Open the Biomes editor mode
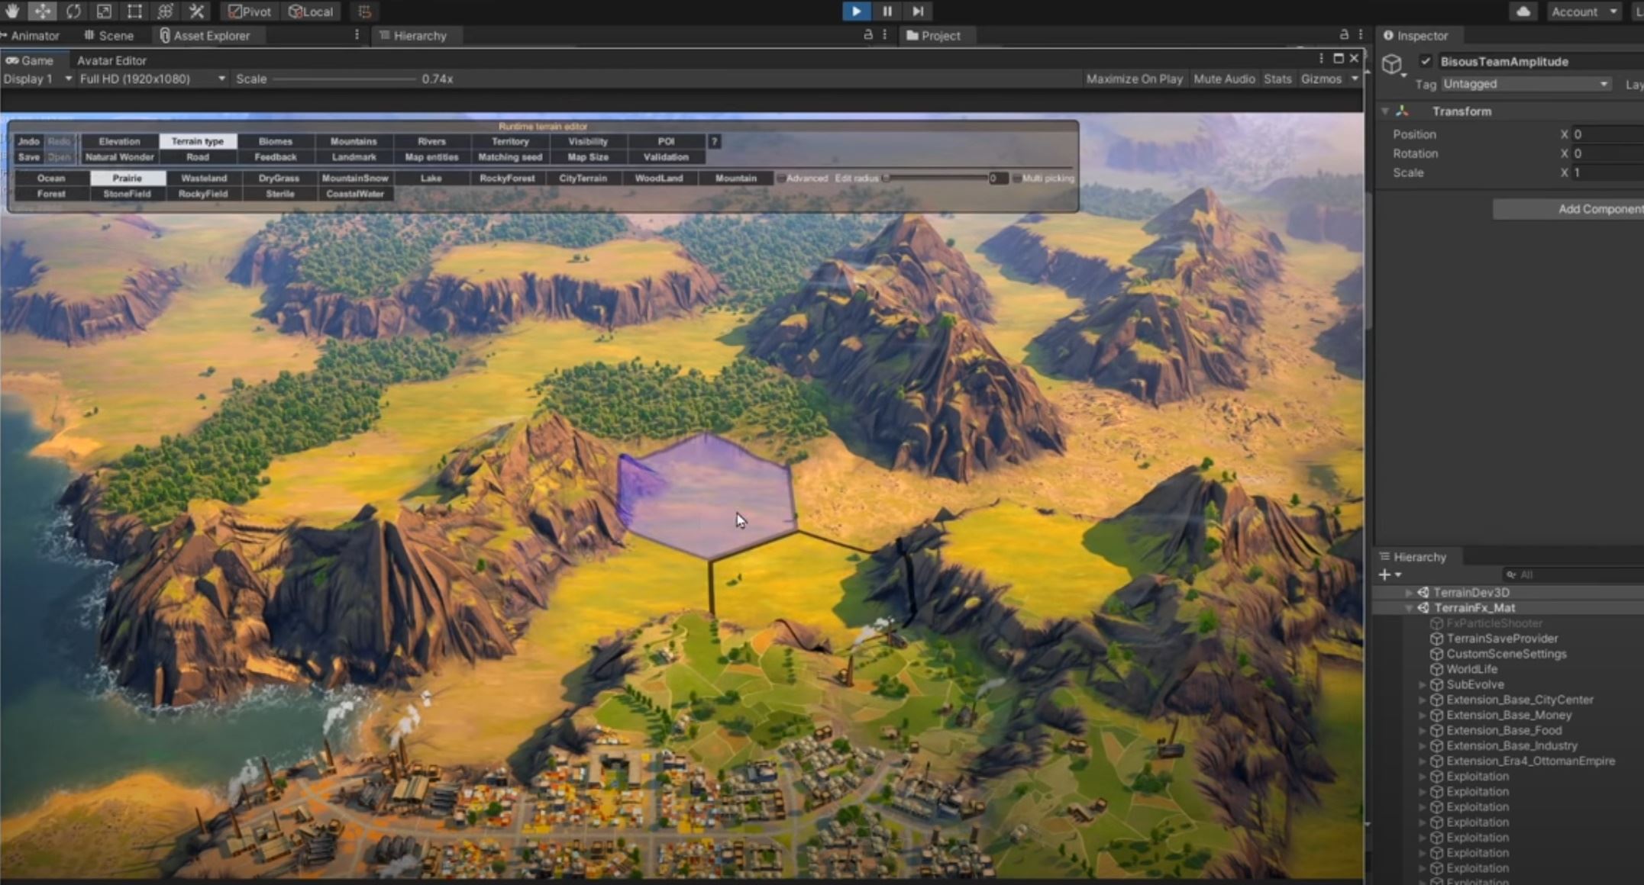Image resolution: width=1644 pixels, height=885 pixels. click(276, 141)
